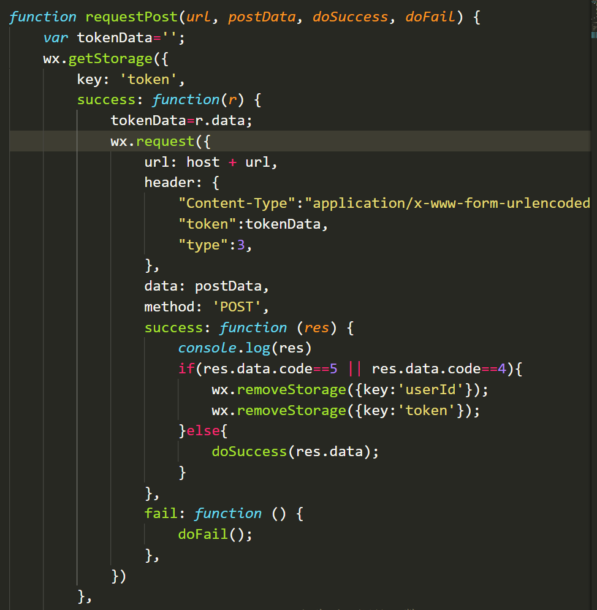
Task: Click the fail: function () line
Action: coord(224,514)
